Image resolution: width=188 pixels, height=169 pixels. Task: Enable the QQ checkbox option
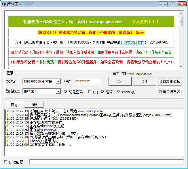tap(90, 92)
